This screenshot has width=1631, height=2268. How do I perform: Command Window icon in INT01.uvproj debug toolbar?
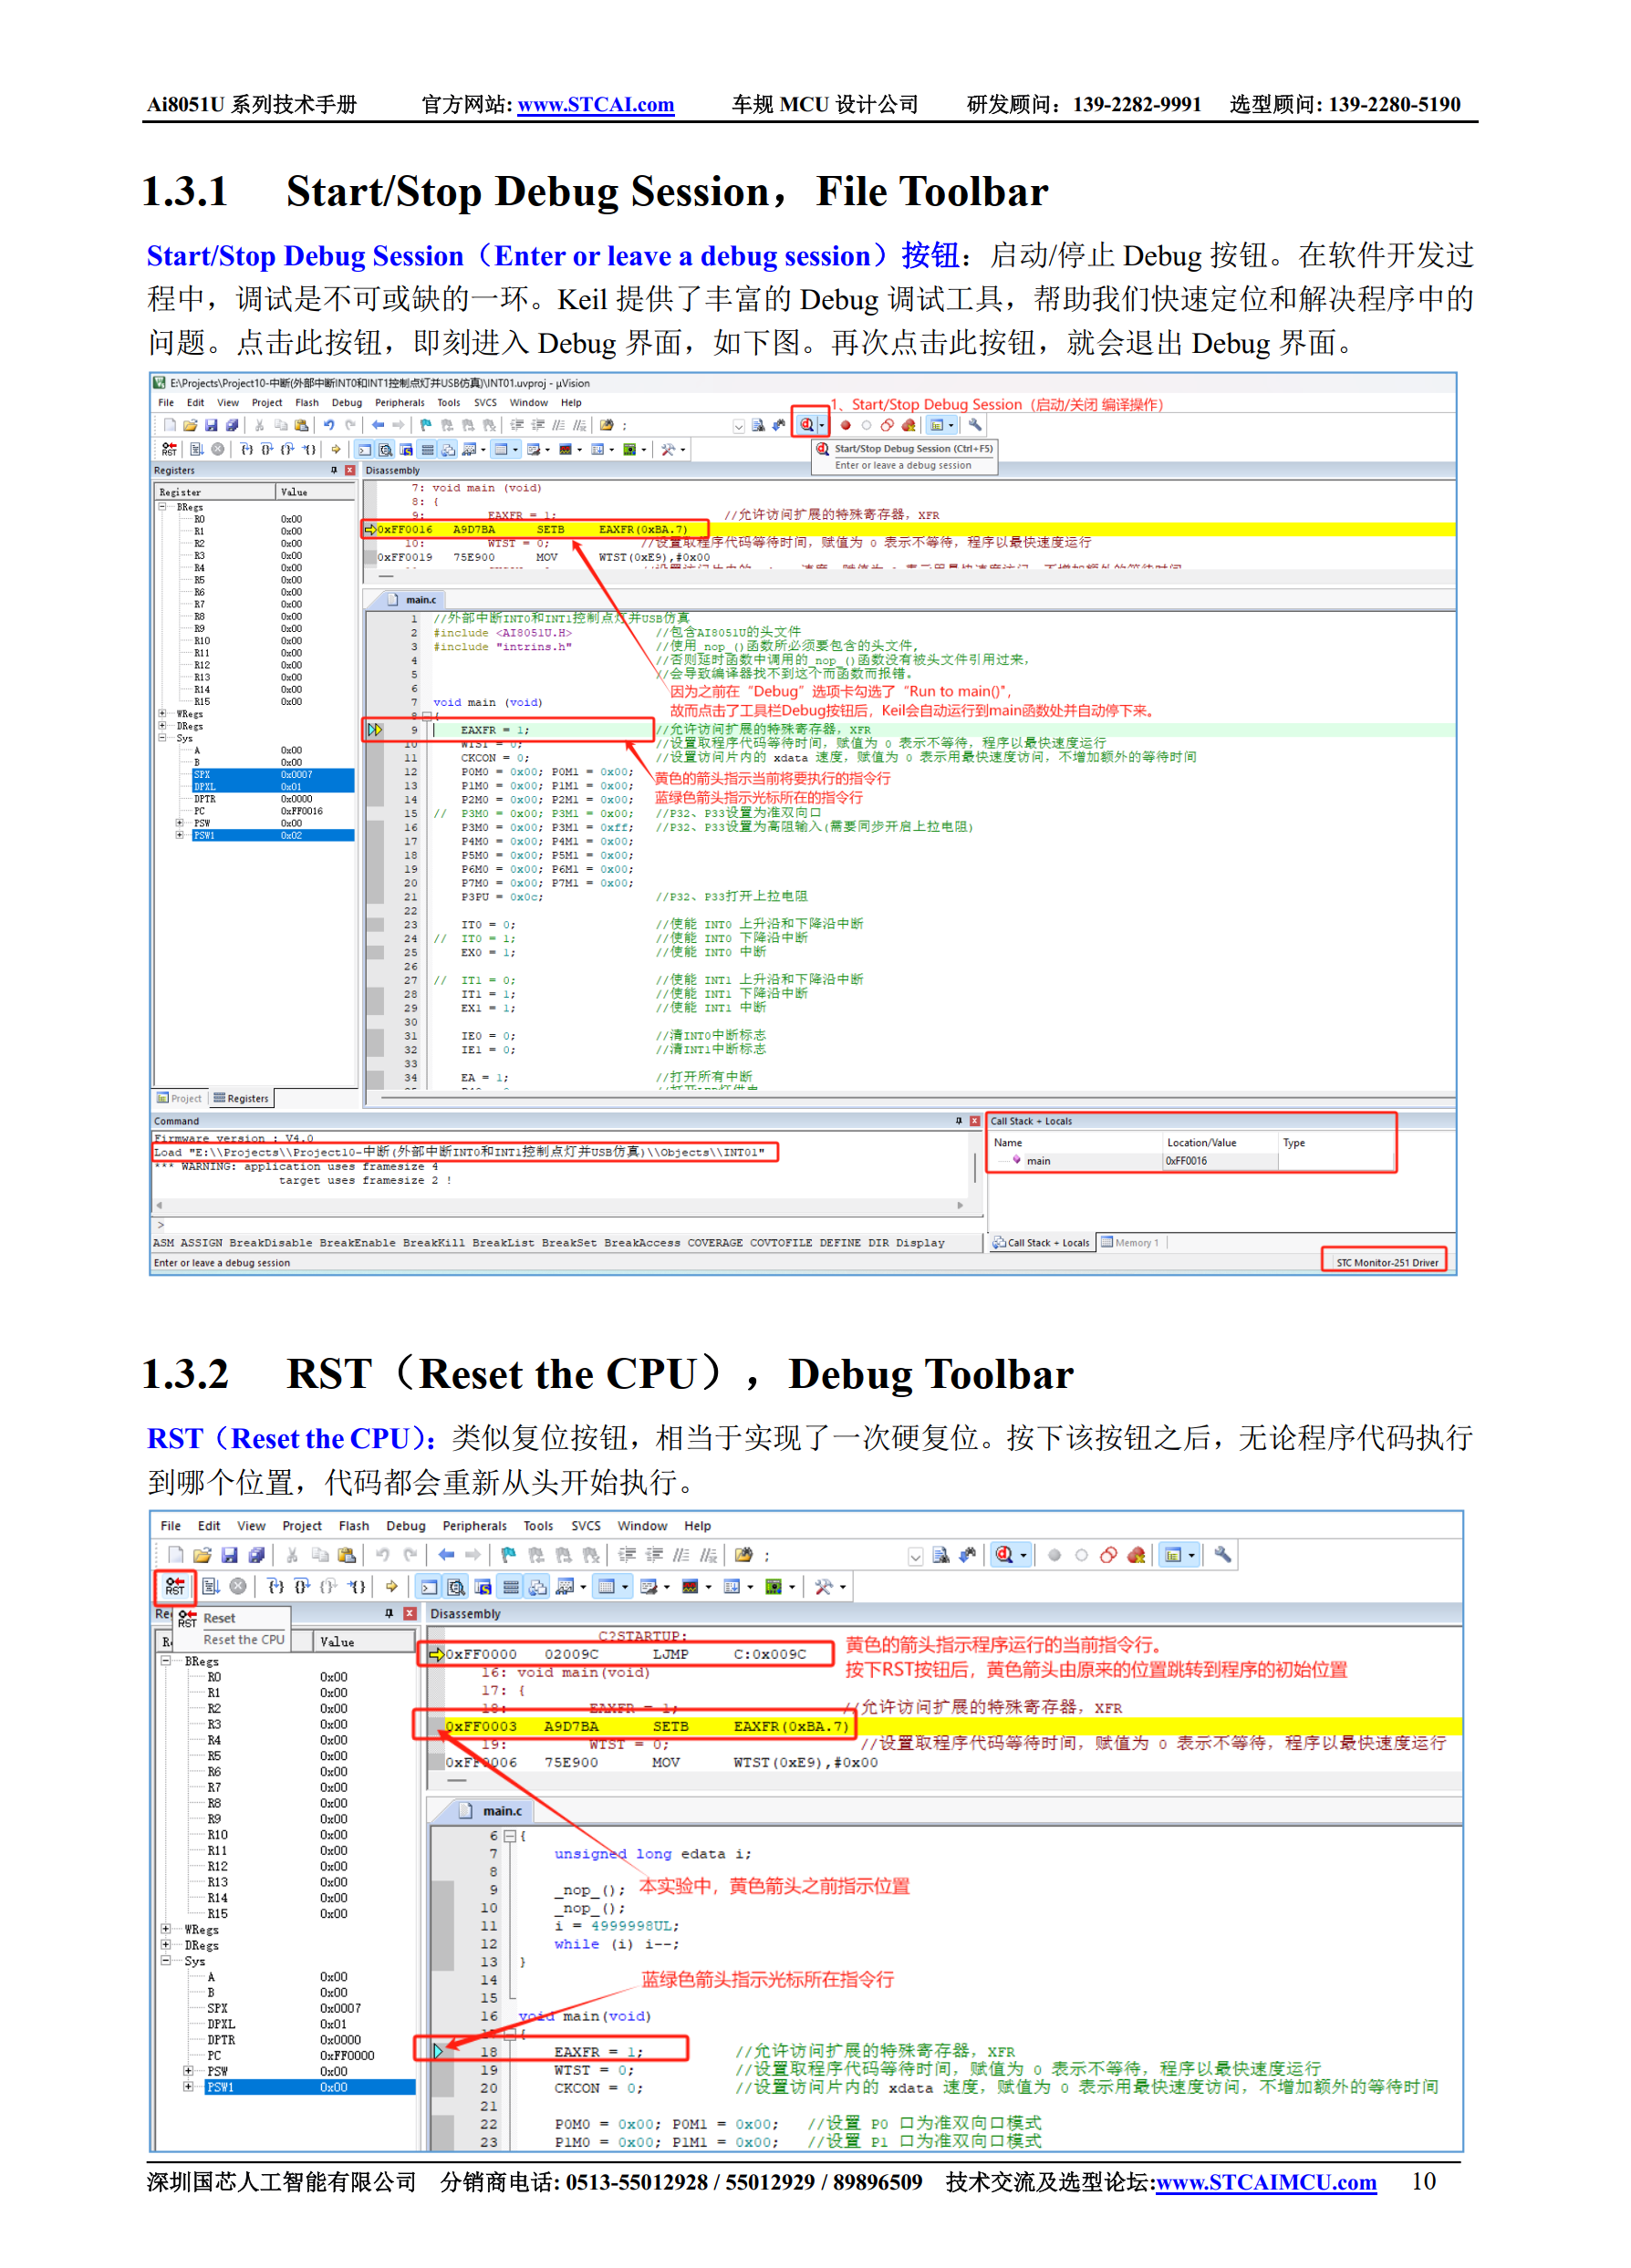(x=364, y=449)
